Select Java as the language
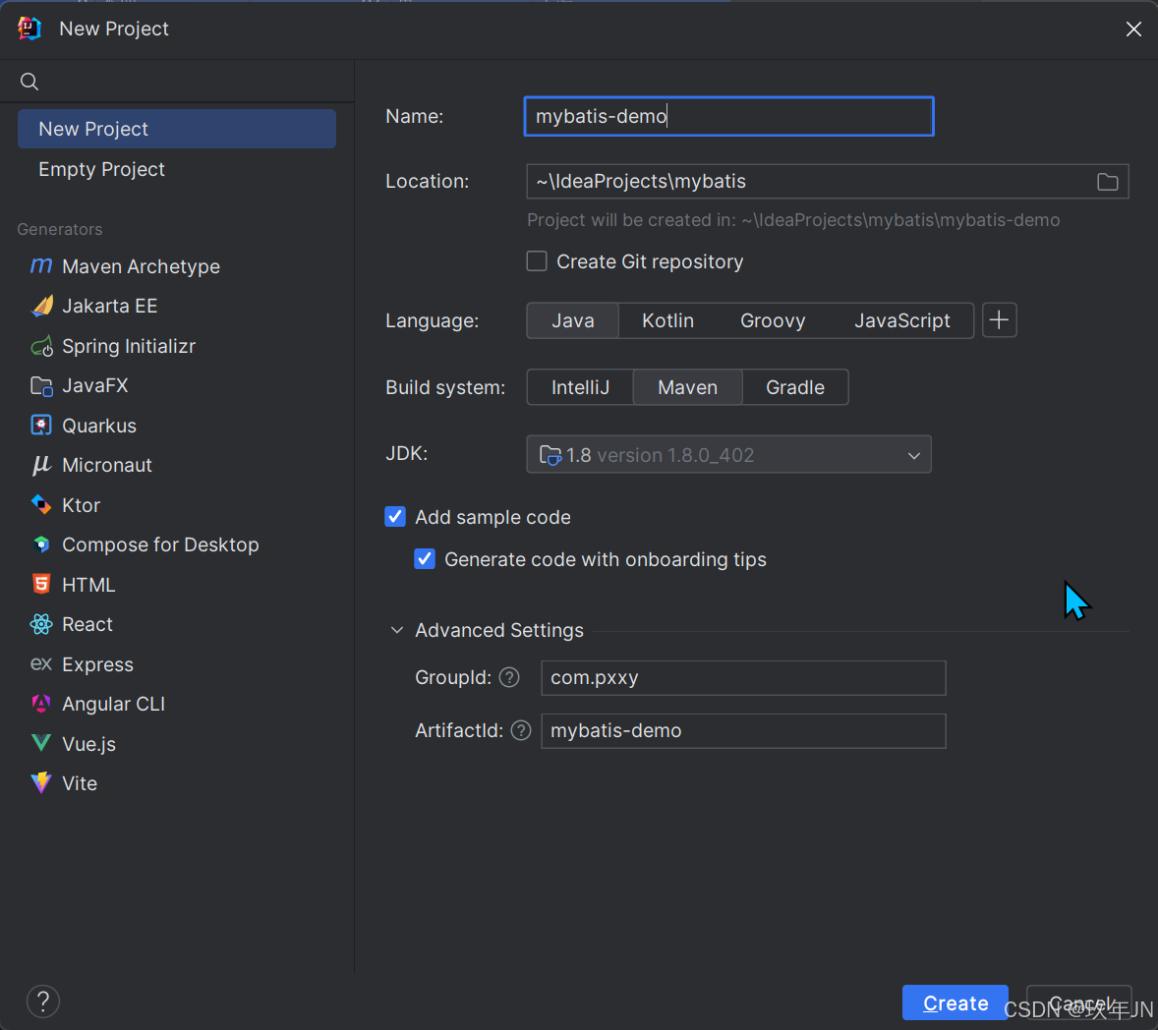 click(x=573, y=320)
